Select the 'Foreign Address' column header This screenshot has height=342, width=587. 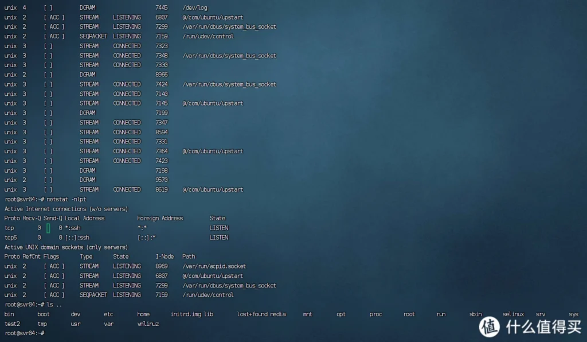tap(160, 218)
